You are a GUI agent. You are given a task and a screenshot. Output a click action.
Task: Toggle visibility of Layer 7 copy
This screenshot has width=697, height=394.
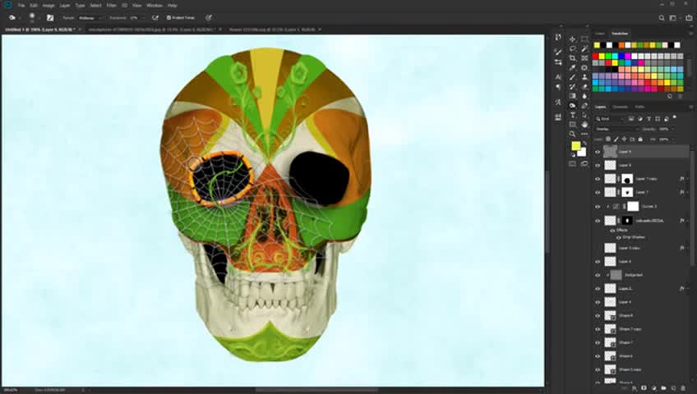click(598, 178)
